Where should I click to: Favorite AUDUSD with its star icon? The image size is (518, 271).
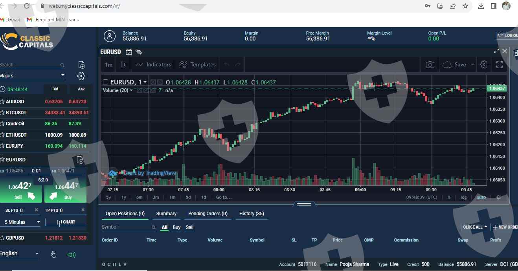point(2,101)
